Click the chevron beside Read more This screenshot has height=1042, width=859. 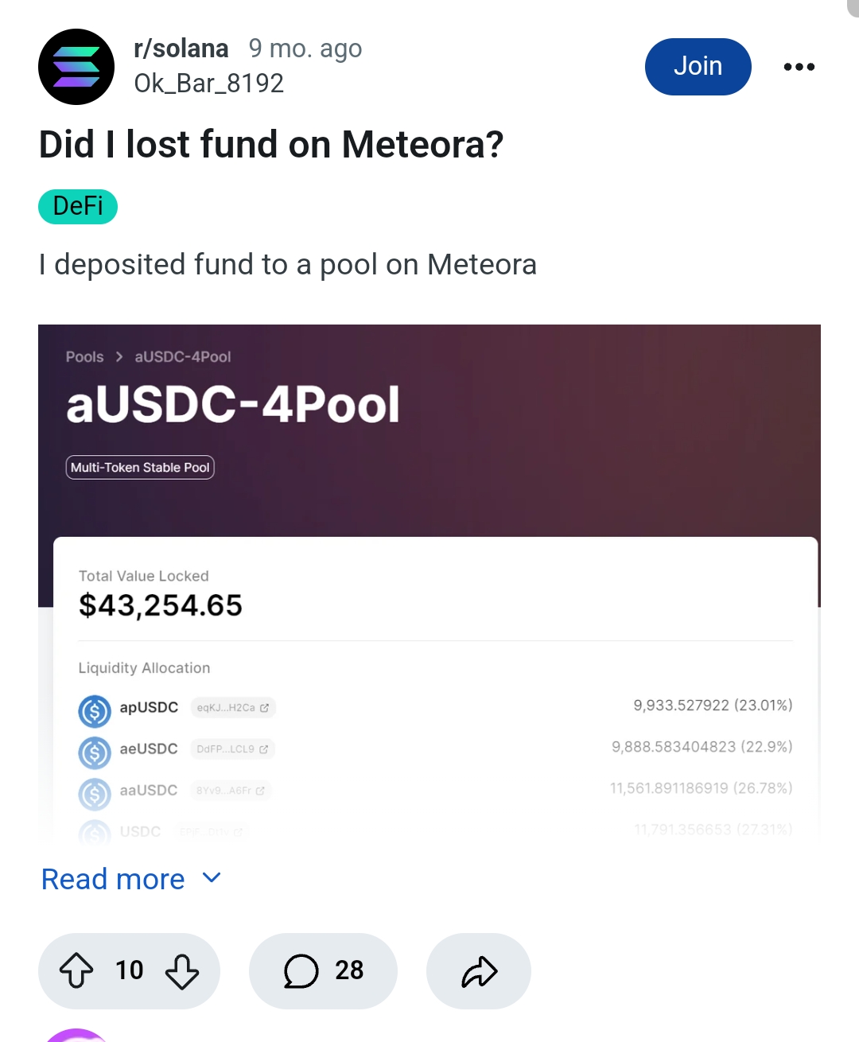(212, 878)
